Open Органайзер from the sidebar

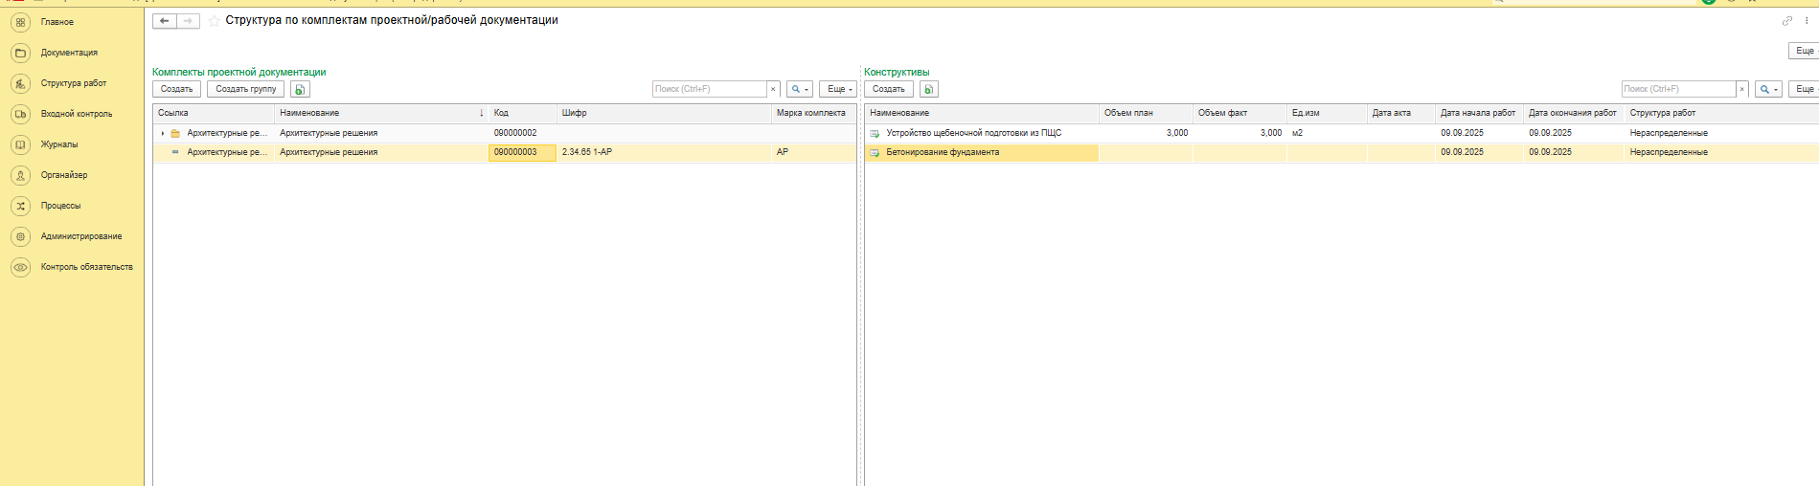point(63,175)
